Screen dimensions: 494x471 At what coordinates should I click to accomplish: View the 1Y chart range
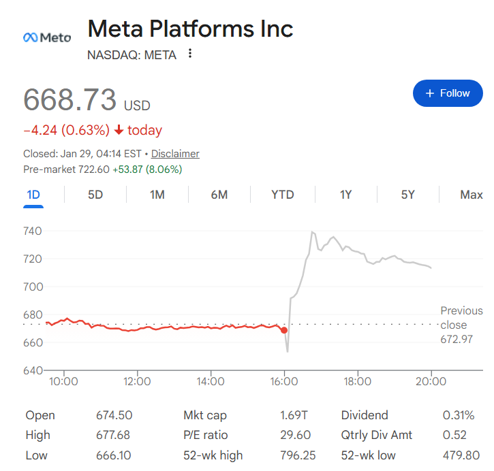345,195
